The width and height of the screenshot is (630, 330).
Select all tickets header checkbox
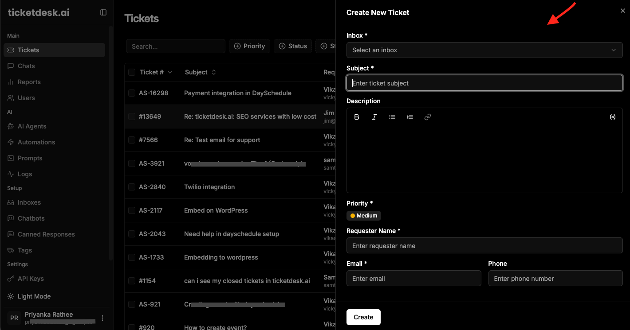(x=132, y=72)
